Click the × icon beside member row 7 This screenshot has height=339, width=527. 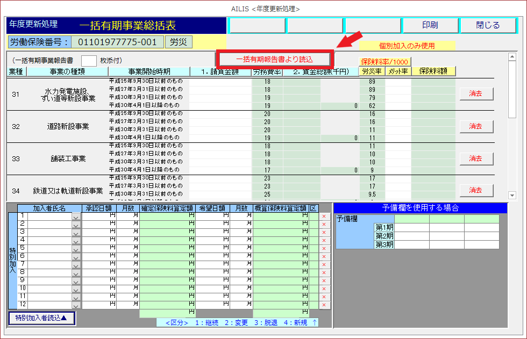point(324,265)
